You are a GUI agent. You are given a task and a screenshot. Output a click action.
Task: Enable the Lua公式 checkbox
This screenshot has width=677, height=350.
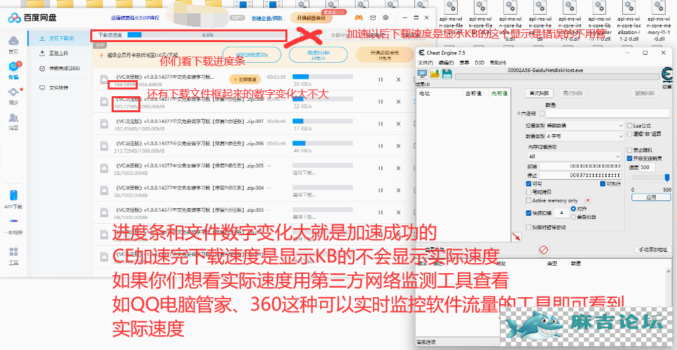tap(630, 125)
